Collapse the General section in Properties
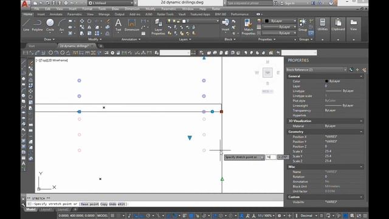Image resolution: width=389 pixels, height=219 pixels. click(x=361, y=76)
